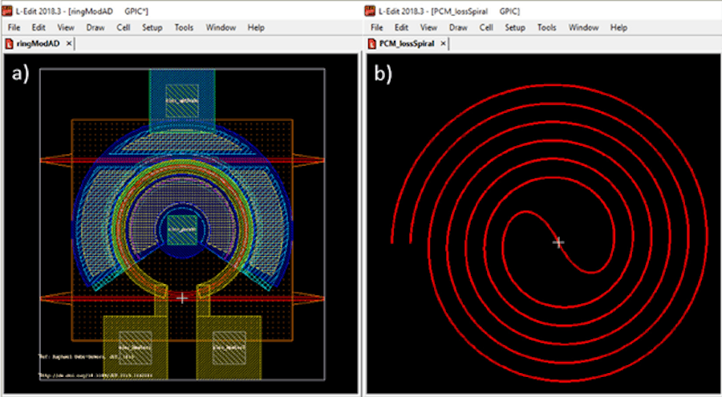This screenshot has width=722, height=397.
Task: Open View menu in ringModAD window
Action: [66, 27]
